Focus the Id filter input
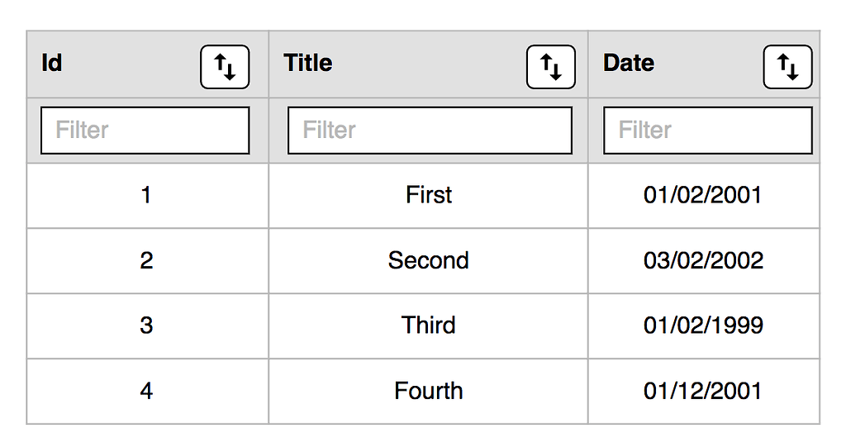The width and height of the screenshot is (846, 447). (x=145, y=130)
